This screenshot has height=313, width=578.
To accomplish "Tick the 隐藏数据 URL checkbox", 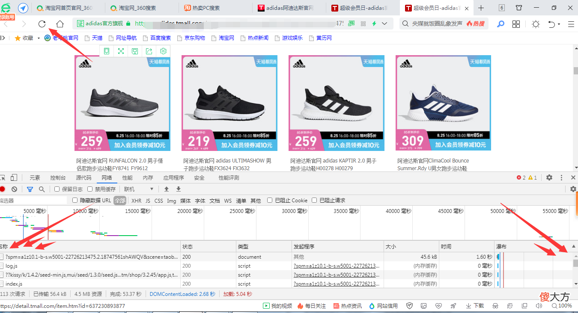I will [75, 200].
